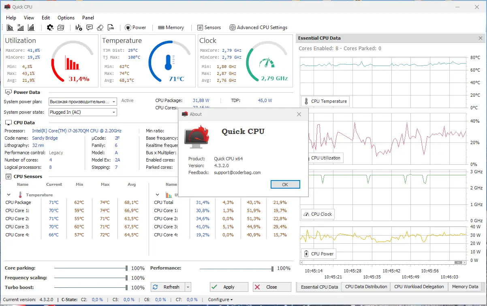The image size is (487, 306).
Task: Click the CPU Package 31,88 W value
Action: pyautogui.click(x=201, y=100)
